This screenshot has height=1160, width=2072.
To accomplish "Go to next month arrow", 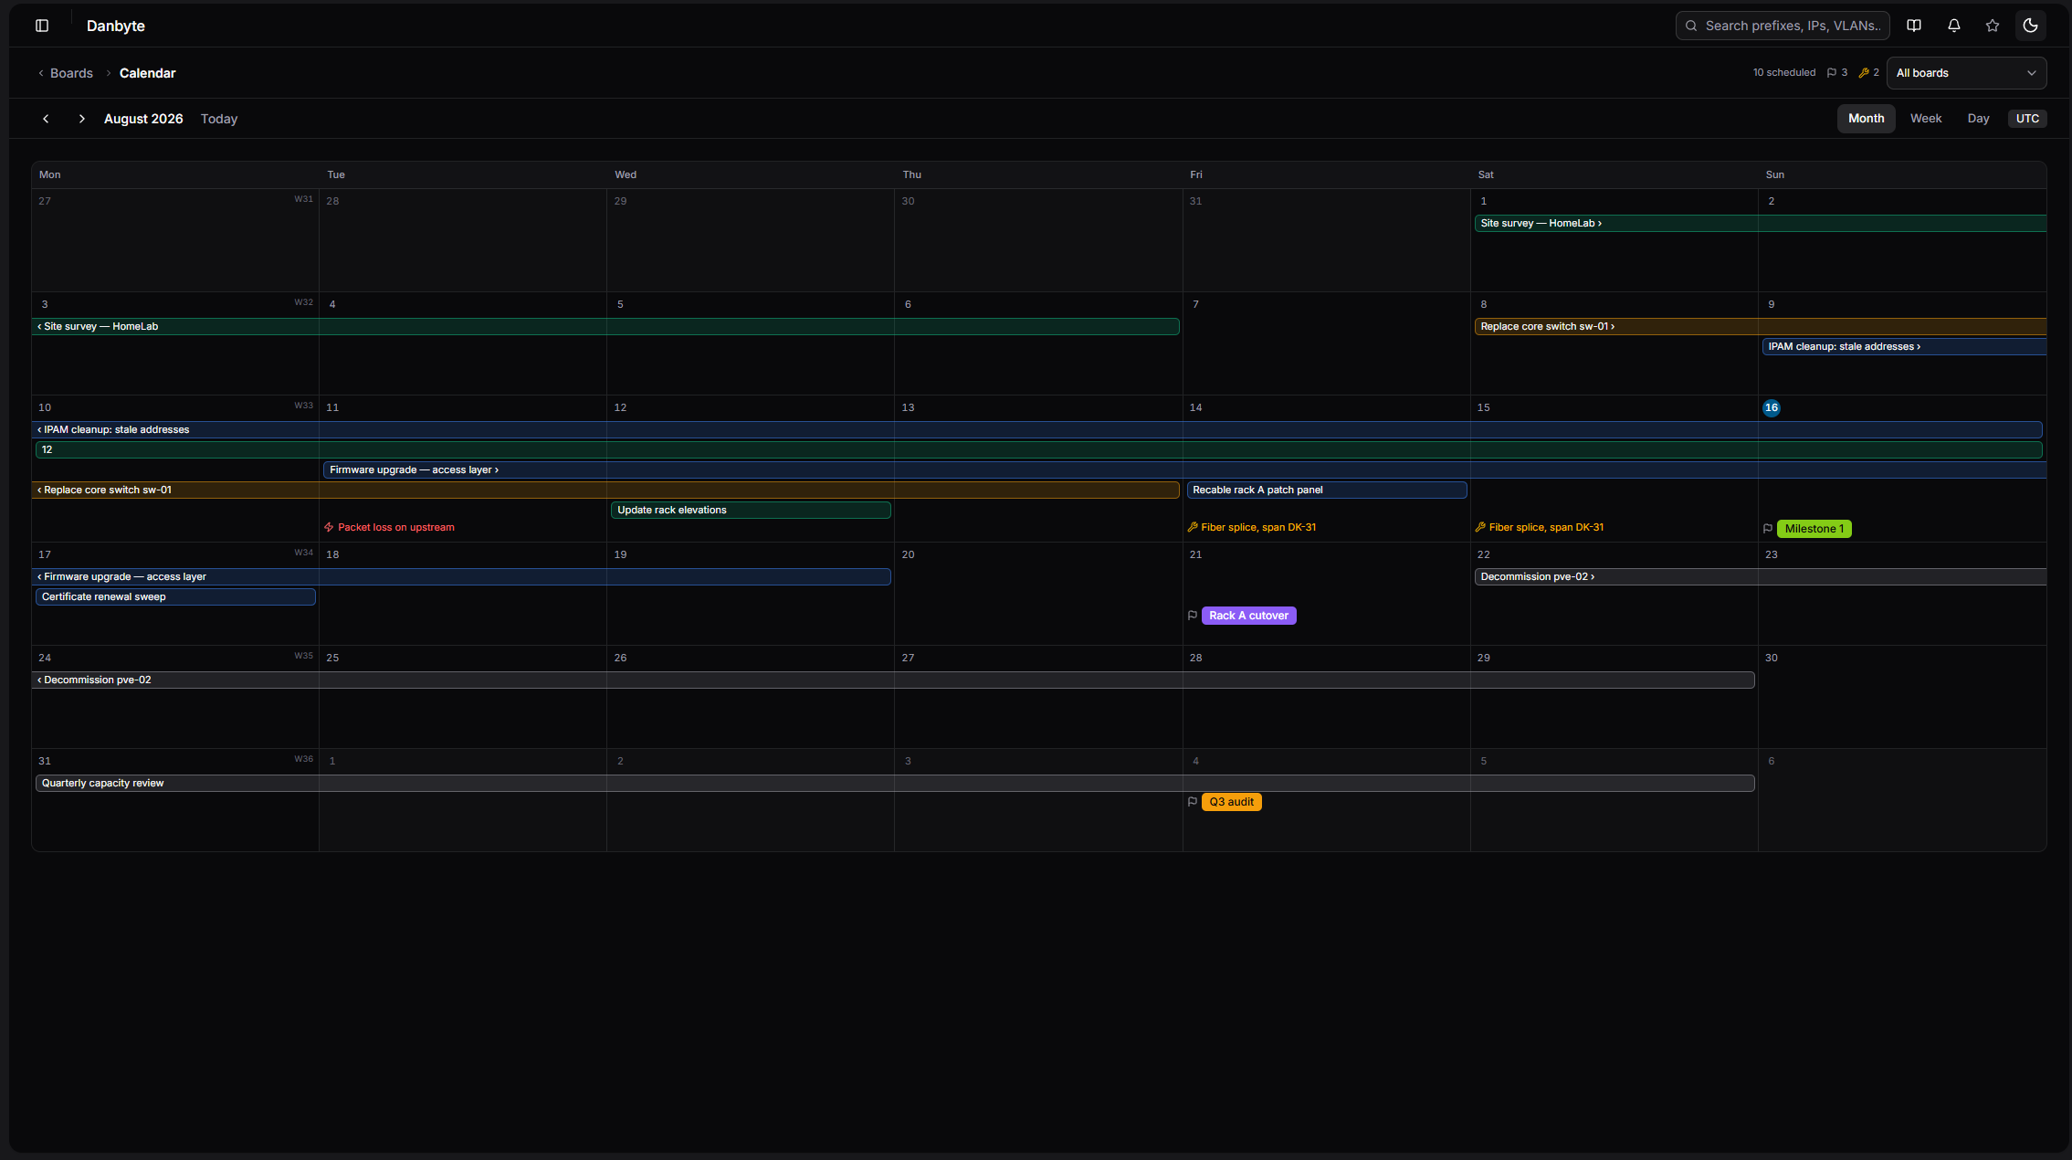I will pyautogui.click(x=81, y=119).
